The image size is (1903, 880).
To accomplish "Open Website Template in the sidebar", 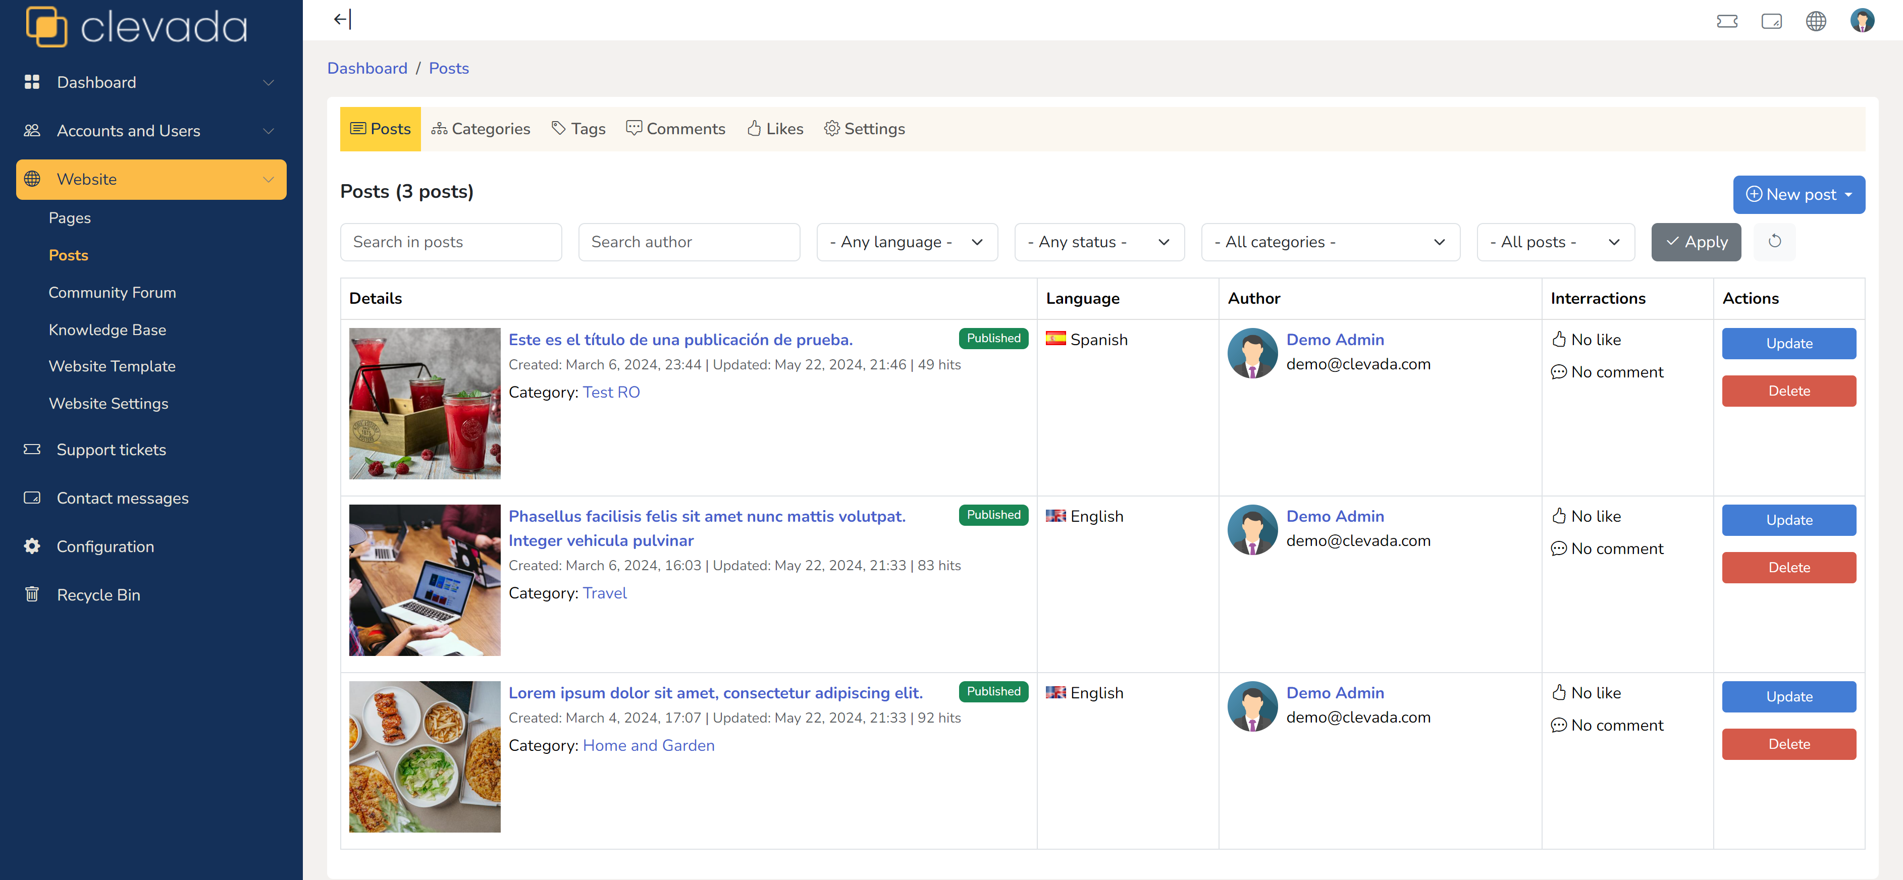I will coord(112,366).
